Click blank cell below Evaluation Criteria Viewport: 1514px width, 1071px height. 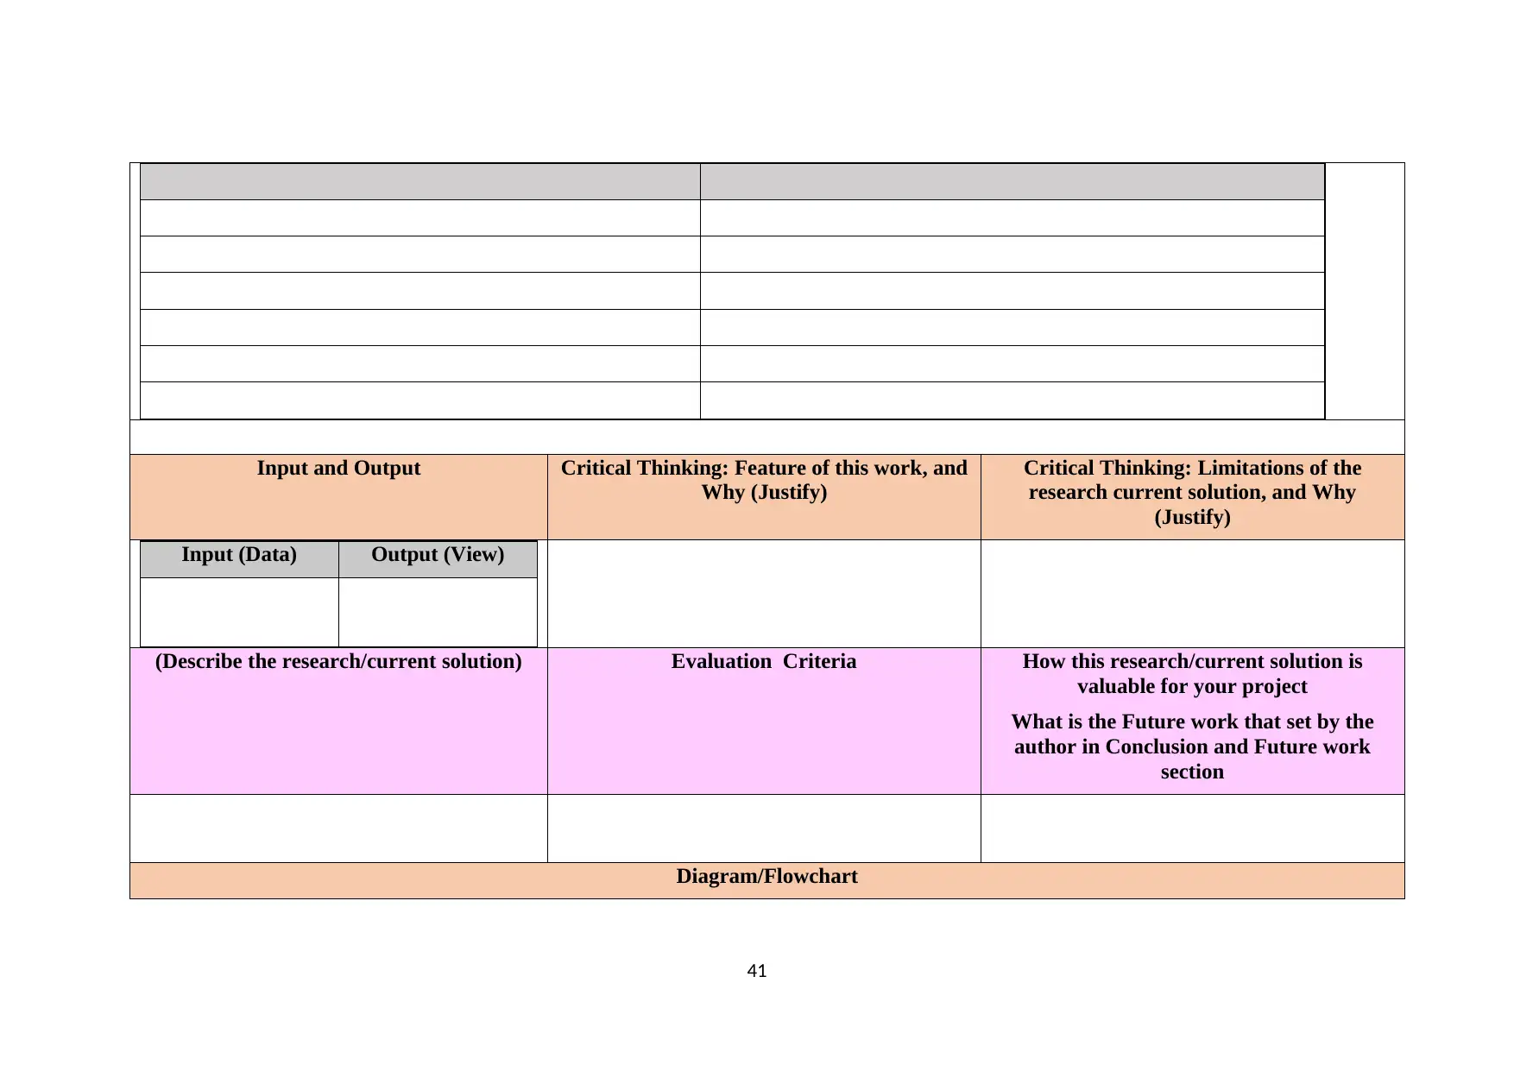pyautogui.click(x=764, y=828)
